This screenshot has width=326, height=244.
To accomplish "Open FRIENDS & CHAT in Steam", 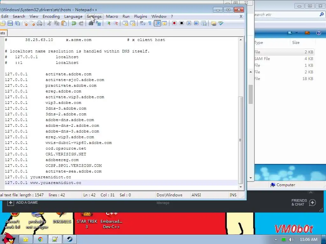I will point(303,202).
